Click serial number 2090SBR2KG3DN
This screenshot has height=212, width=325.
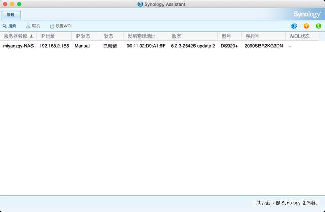264,46
